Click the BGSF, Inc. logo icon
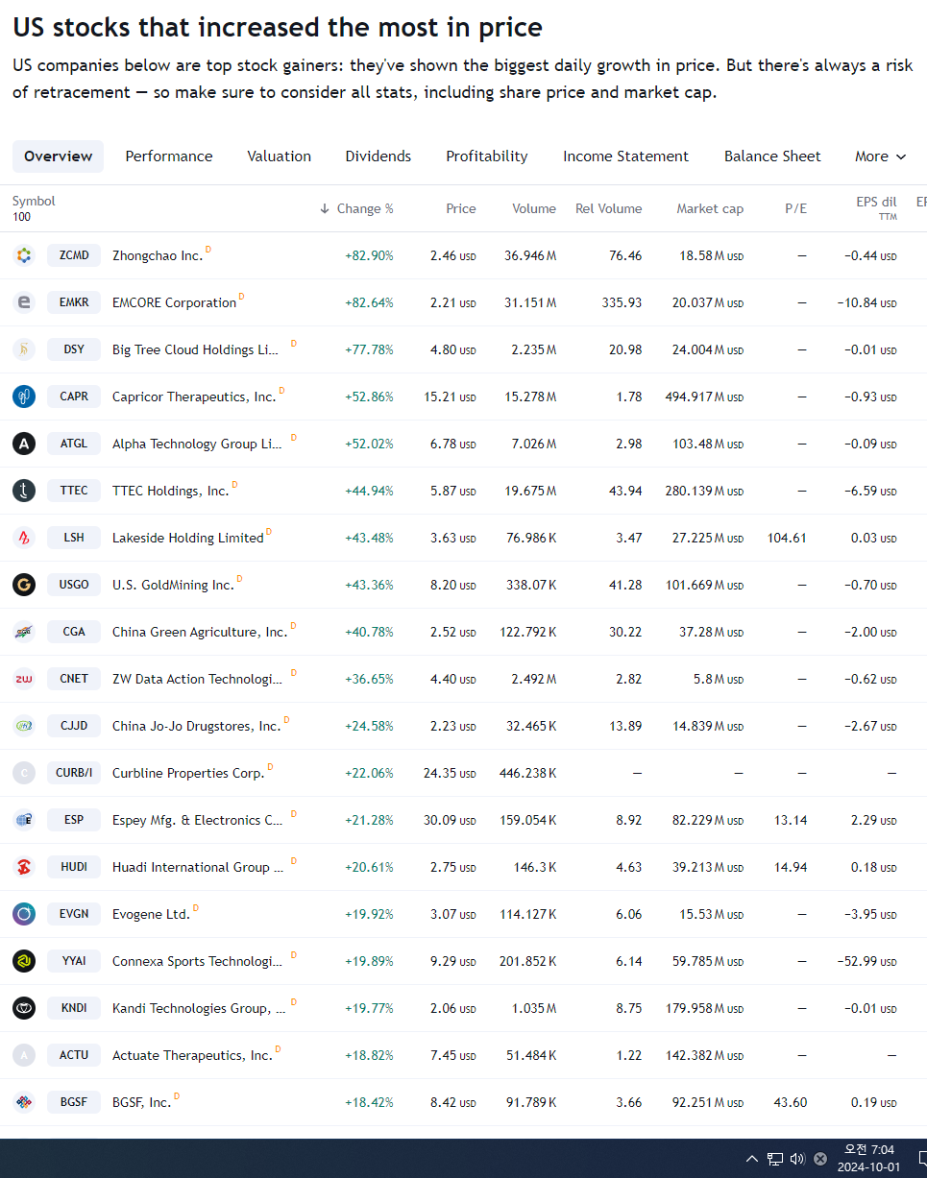 24,1102
